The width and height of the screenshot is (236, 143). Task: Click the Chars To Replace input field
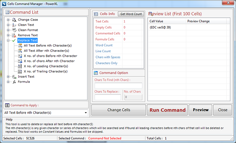pyautogui.click(x=108, y=97)
